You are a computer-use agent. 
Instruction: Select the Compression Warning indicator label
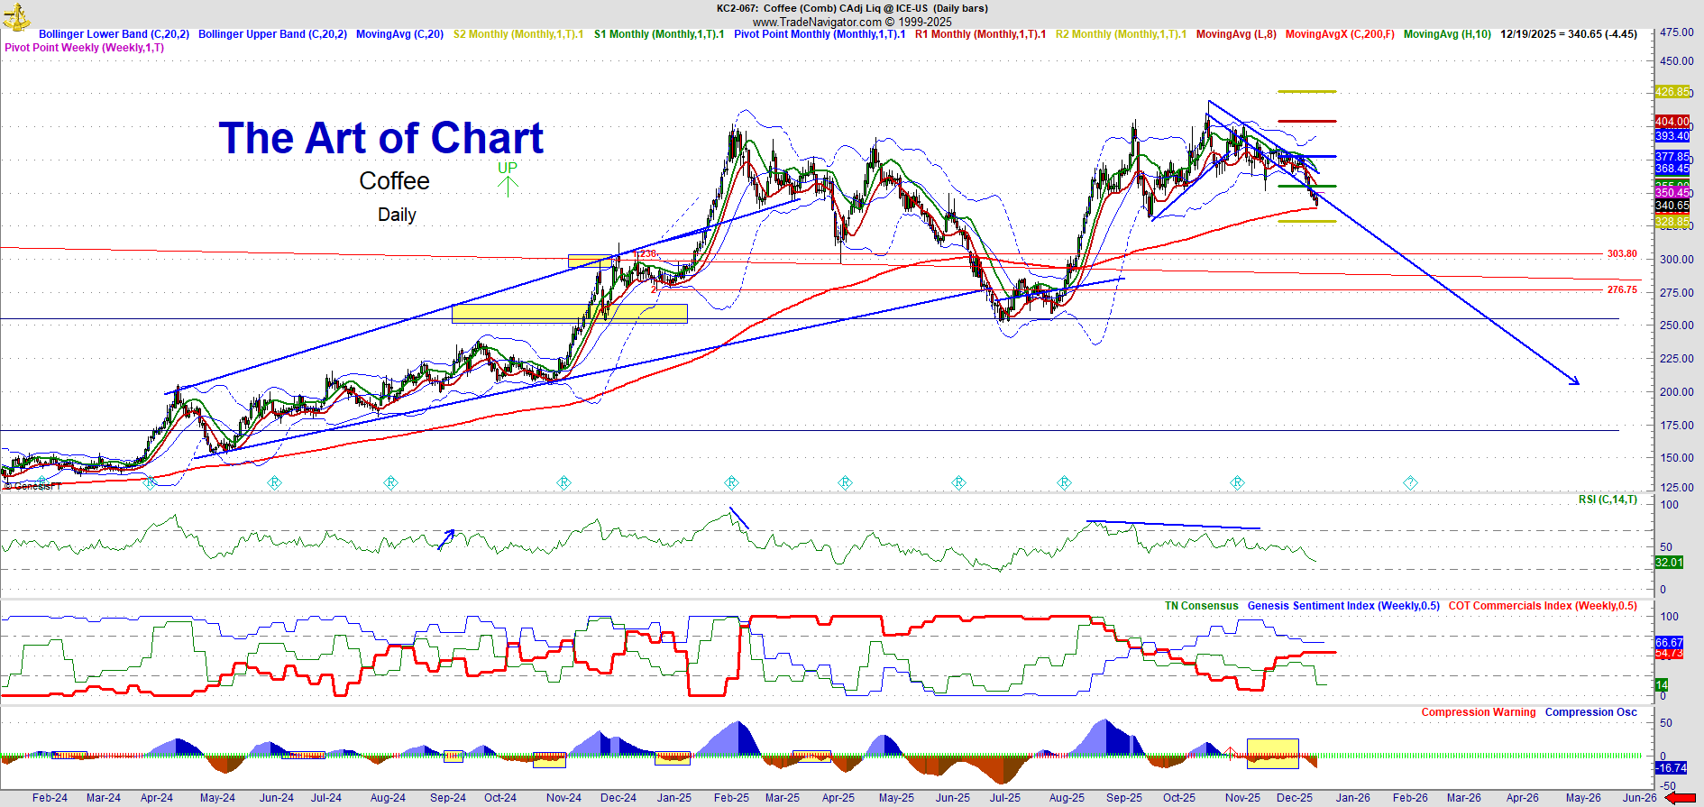click(1478, 712)
